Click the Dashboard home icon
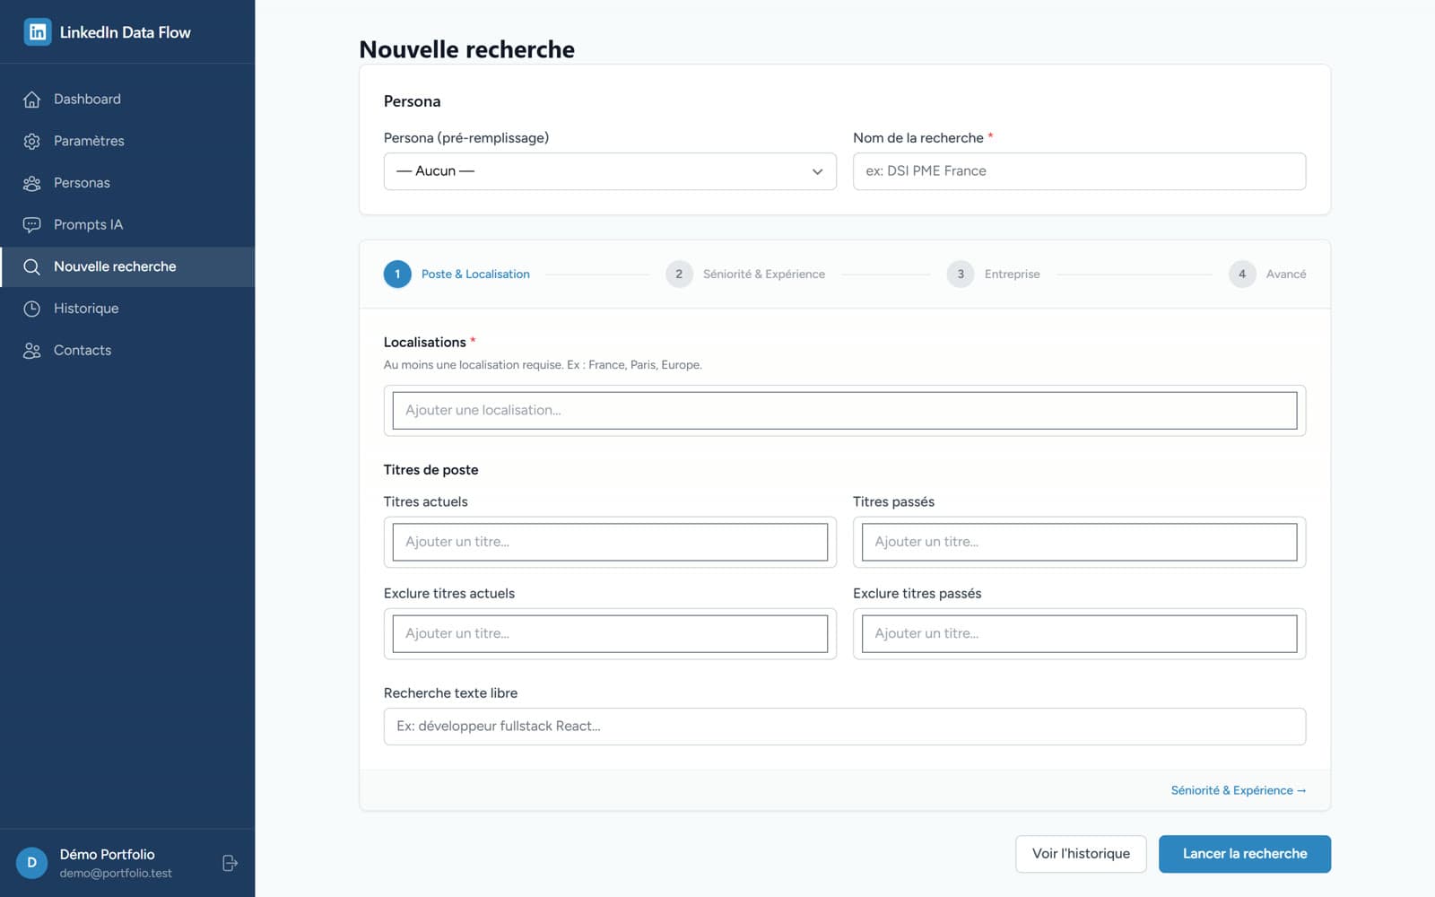Screen dimensions: 1435x897 [x=31, y=100]
